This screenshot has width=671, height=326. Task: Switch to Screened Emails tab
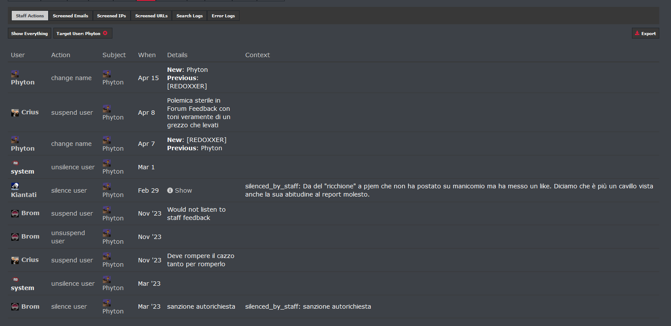point(70,16)
